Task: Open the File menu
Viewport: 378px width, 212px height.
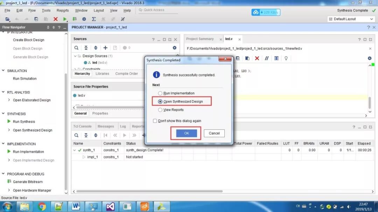Action: click(7, 10)
